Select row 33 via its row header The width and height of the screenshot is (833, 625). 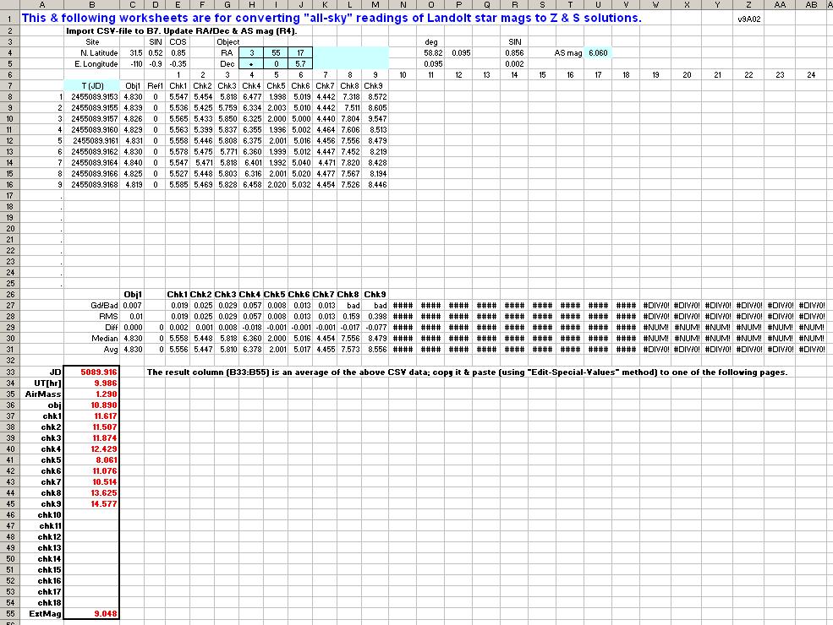click(10, 372)
